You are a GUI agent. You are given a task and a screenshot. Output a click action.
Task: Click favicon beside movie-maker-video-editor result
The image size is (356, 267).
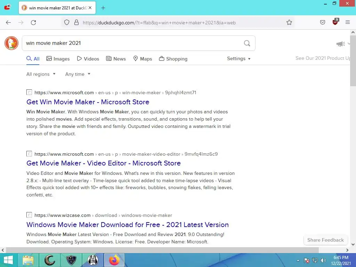[x=29, y=154]
